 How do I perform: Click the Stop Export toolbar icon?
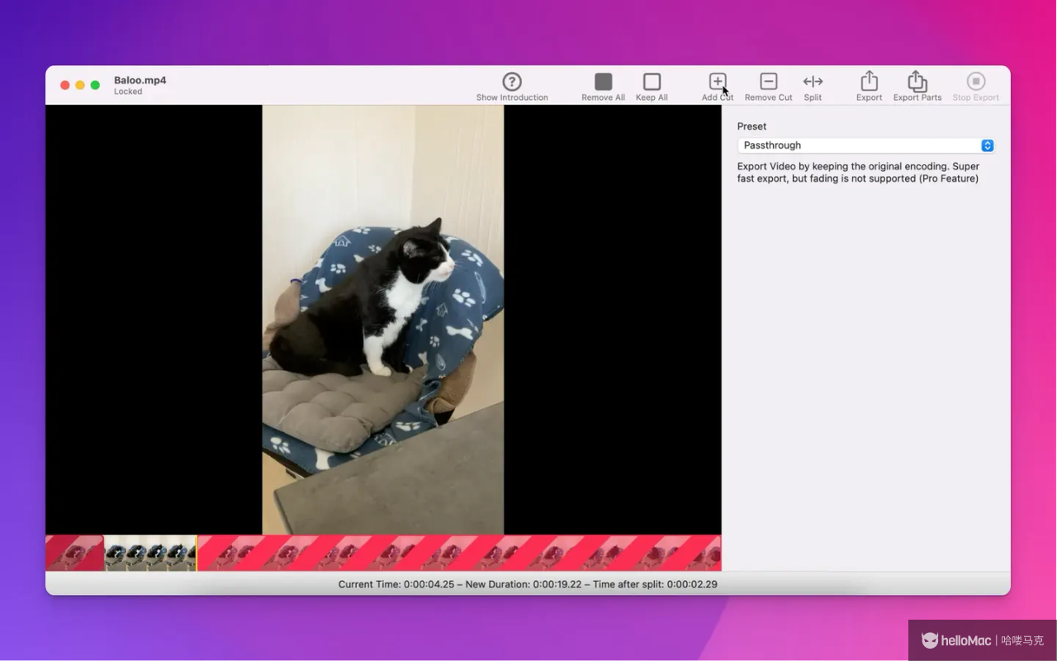pyautogui.click(x=976, y=82)
